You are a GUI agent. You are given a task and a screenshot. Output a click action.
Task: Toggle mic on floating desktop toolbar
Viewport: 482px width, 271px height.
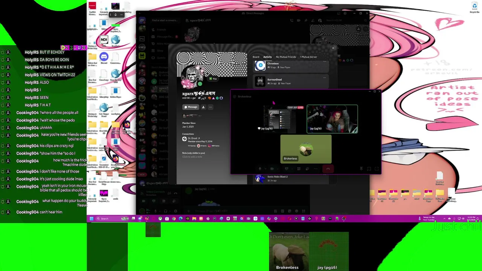point(115,15)
